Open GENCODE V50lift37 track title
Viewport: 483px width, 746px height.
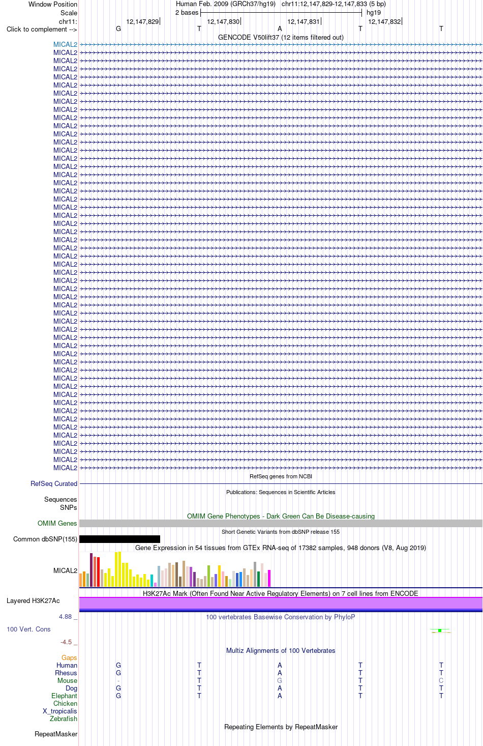(281, 37)
